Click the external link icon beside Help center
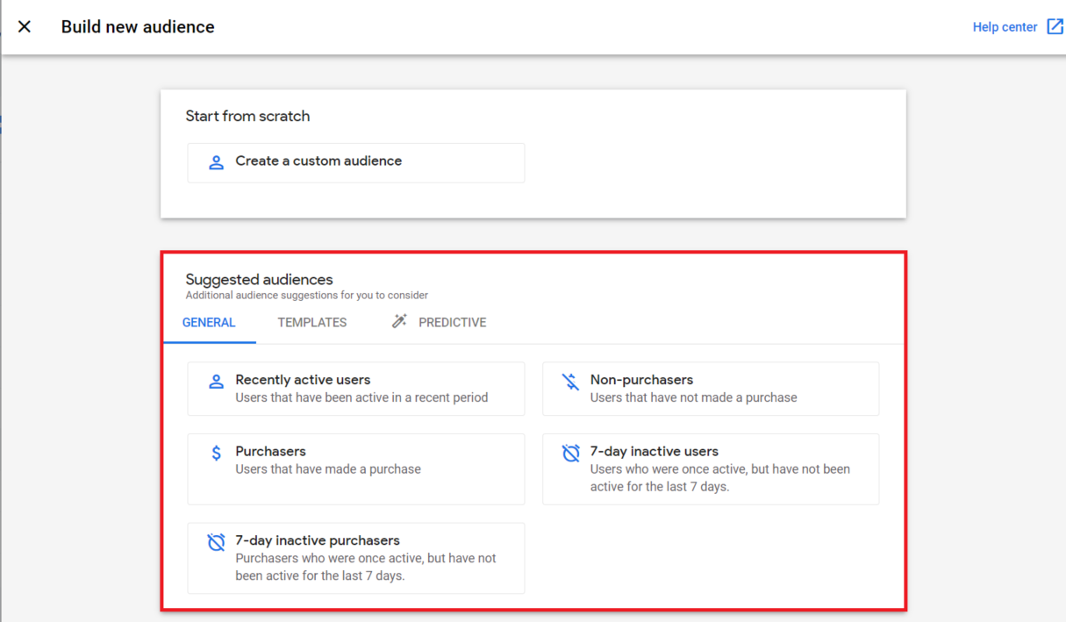 (x=1052, y=26)
